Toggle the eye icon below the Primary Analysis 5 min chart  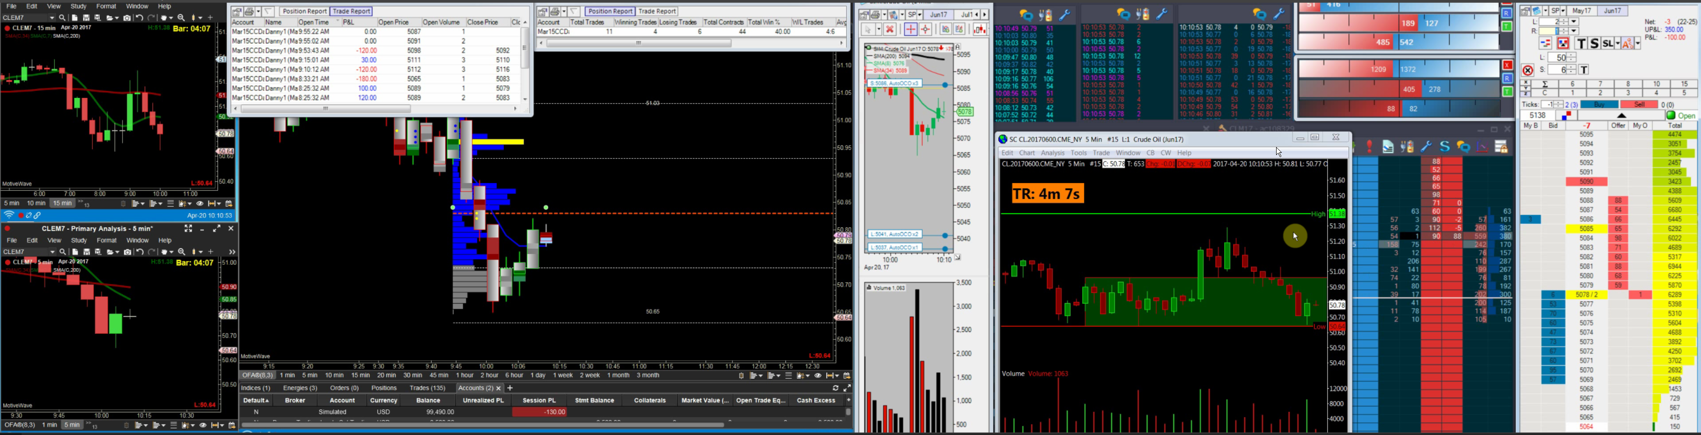203,426
